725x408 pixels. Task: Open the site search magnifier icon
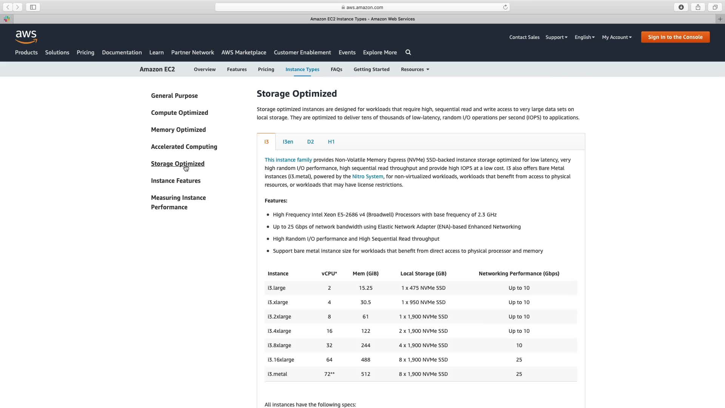click(408, 53)
